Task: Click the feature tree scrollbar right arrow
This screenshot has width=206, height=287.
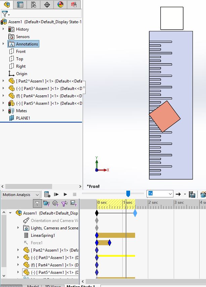Action: pos(80,187)
